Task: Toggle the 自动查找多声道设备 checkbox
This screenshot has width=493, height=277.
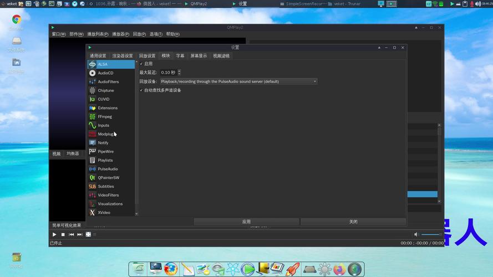Action: pos(160,90)
